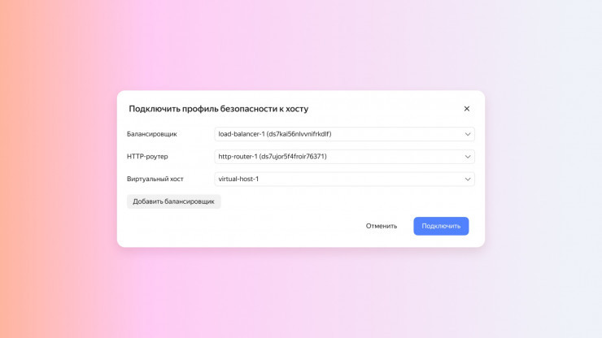Screen dimensions: 602x338
Task: Click blank dialog area left of Отменить
Action: tap(244, 226)
